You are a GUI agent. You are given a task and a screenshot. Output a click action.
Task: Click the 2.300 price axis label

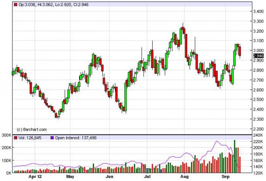pyautogui.click(x=258, y=119)
